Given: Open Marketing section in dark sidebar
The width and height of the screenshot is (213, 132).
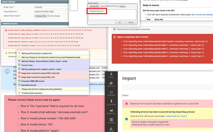Looking at the screenshot, I should point(111,112).
